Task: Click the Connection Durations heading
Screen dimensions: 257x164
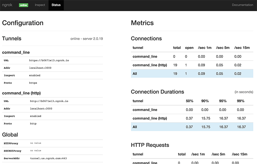Action: click(157, 92)
